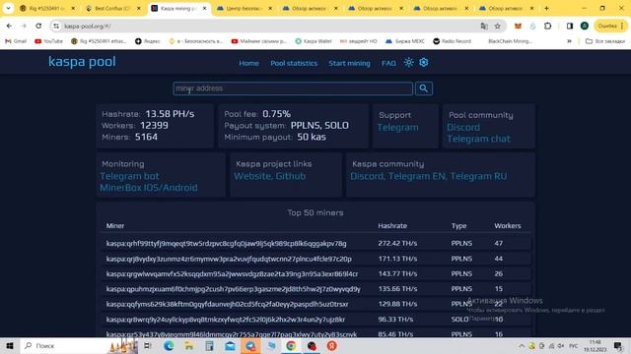This screenshot has height=354, width=631.
Task: Open a new browser tab with the plus
Action: tap(546, 9)
